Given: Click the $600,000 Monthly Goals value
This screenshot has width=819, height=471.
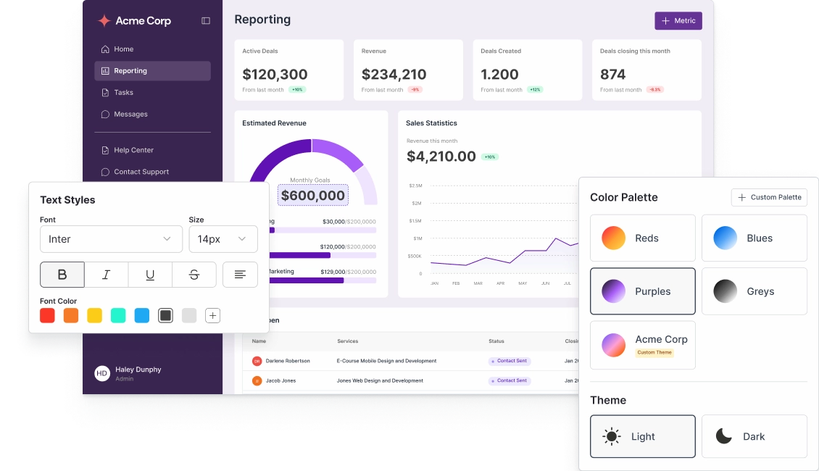Looking at the screenshot, I should [313, 196].
